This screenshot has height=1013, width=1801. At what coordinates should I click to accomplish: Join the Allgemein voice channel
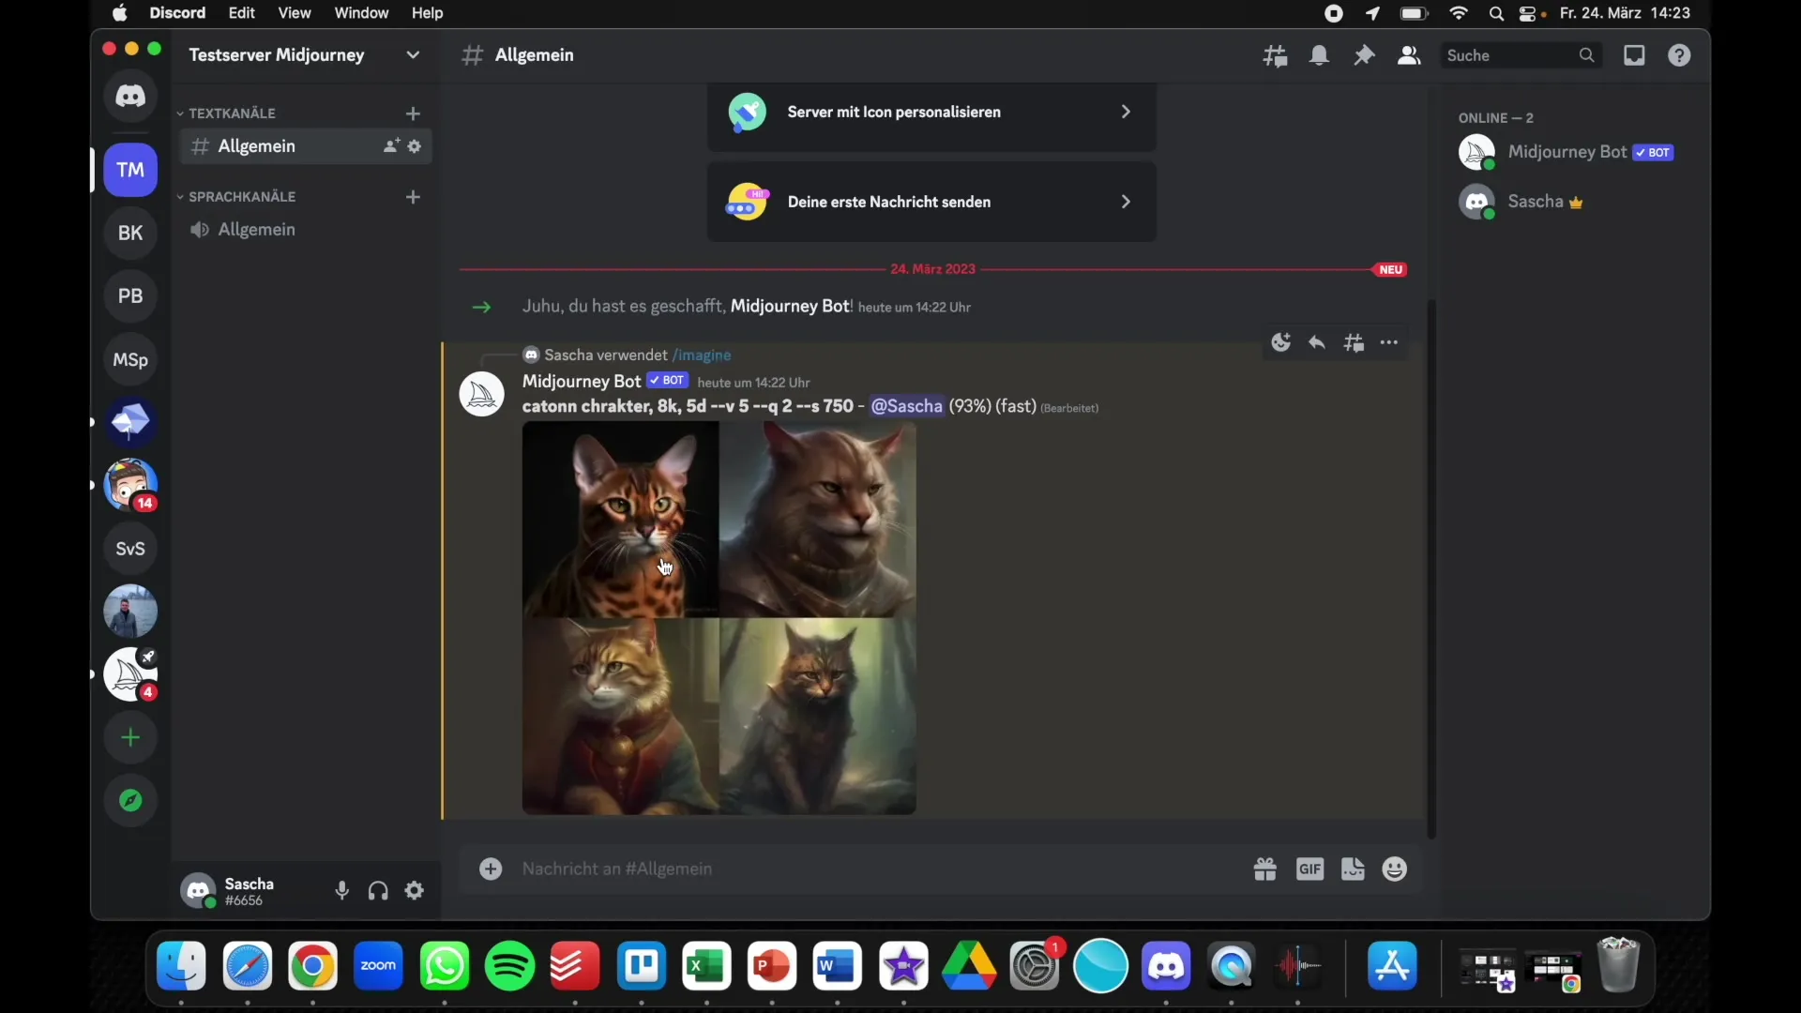pyautogui.click(x=305, y=230)
